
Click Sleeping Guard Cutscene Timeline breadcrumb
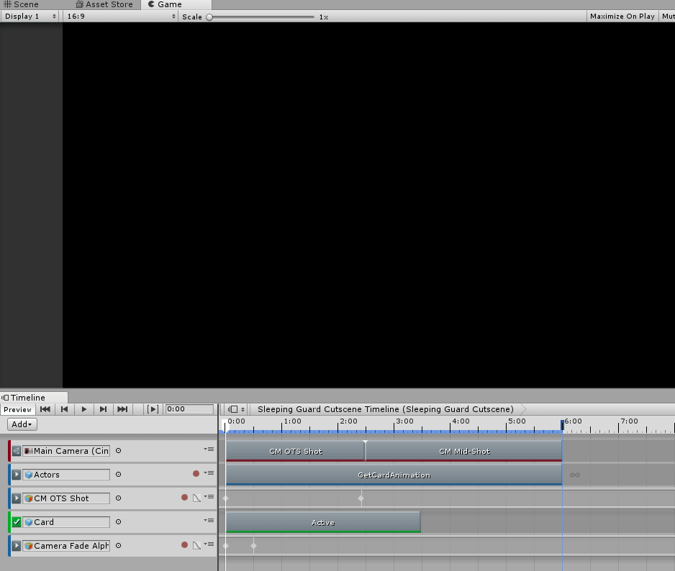coord(385,409)
